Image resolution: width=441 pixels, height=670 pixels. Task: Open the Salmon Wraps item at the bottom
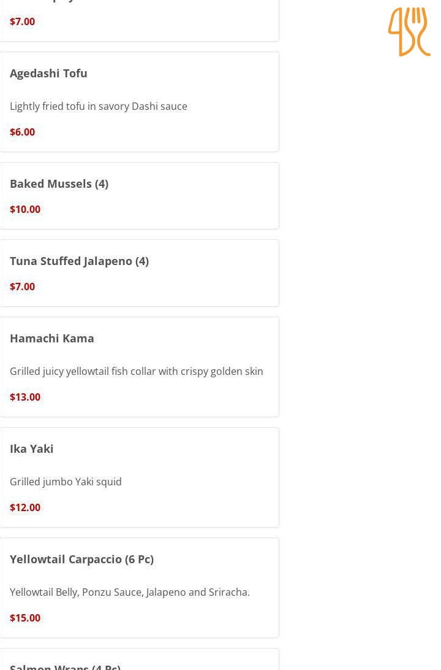66,666
